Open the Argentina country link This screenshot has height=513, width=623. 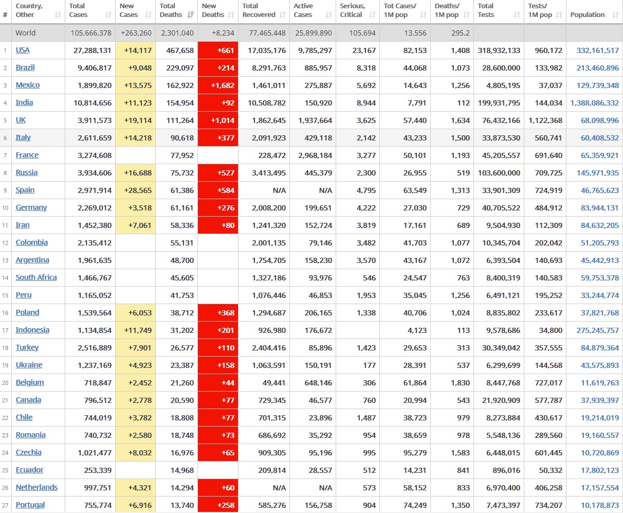(32, 260)
